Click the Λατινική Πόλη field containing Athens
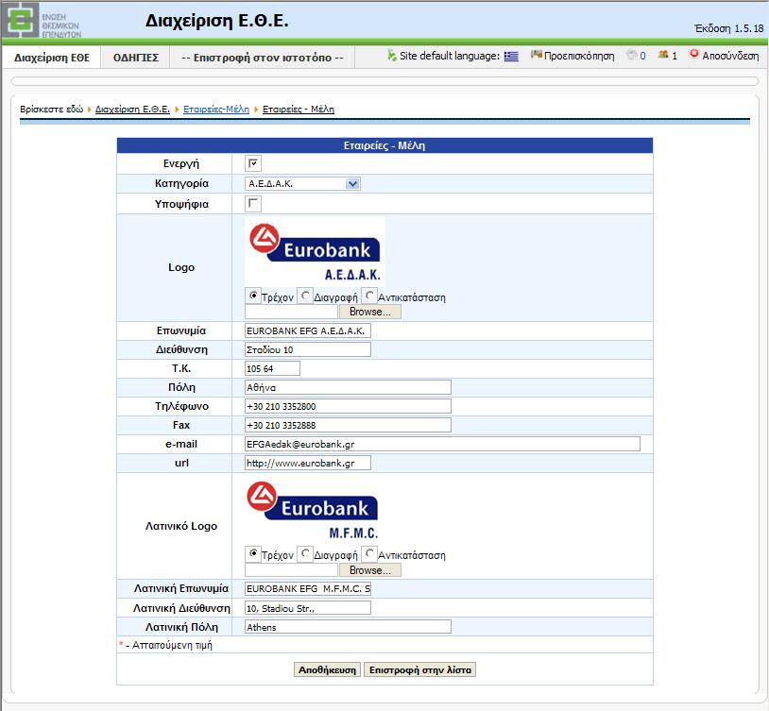The image size is (769, 711). 348,627
